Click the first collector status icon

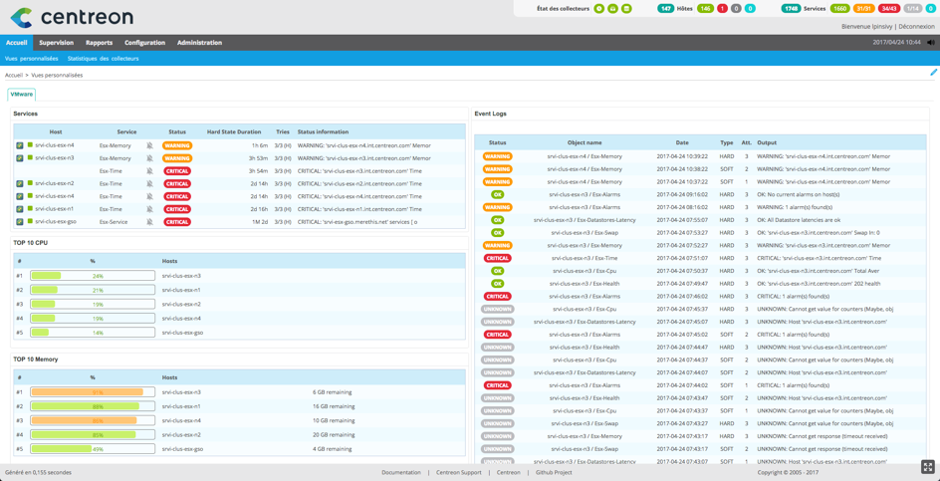click(598, 8)
